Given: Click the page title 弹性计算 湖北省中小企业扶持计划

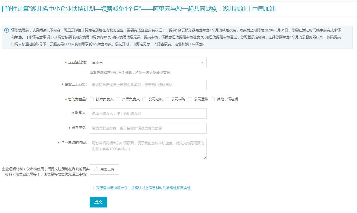Looking at the screenshot, I should 140,9.
